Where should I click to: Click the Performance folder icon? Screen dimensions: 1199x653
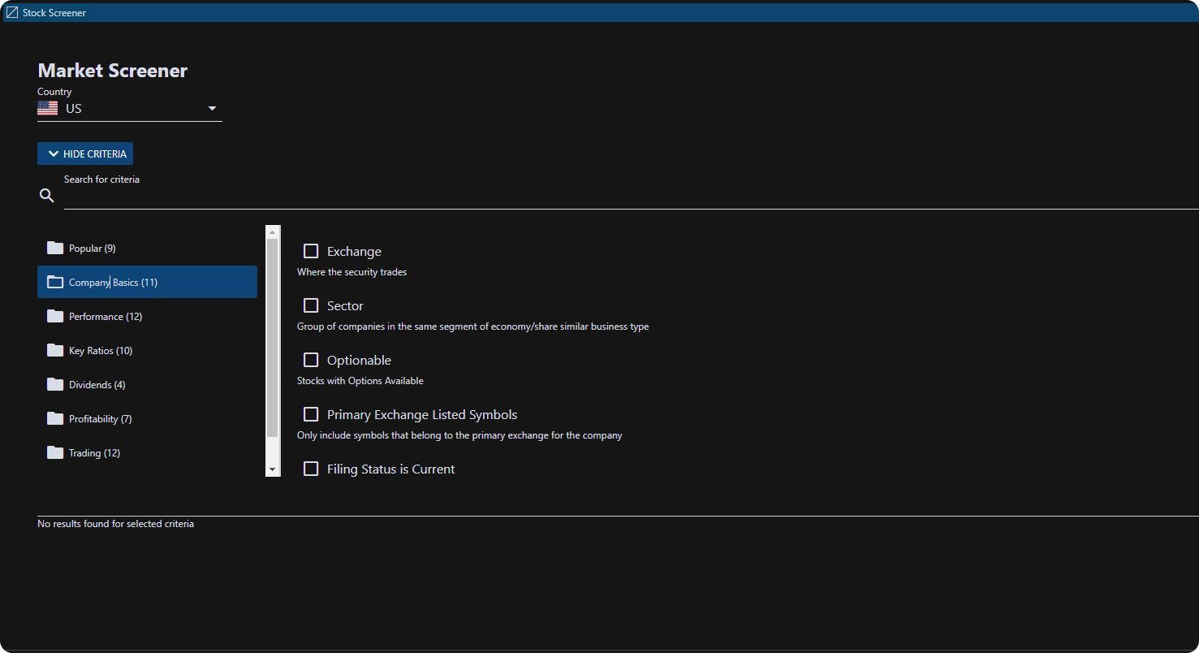pos(55,316)
